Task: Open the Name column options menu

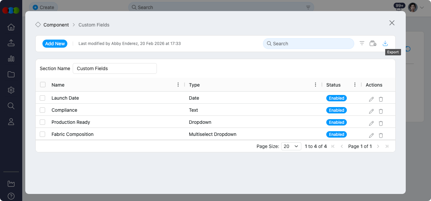Action: (x=178, y=85)
